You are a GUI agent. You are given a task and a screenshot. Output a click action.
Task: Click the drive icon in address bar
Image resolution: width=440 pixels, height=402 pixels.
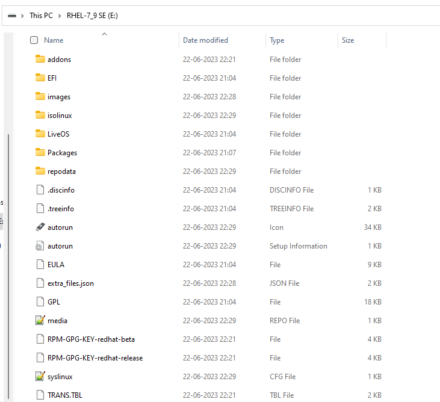coord(12,16)
